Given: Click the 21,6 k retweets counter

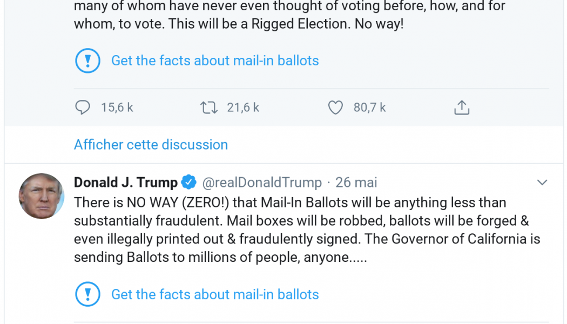Looking at the screenshot, I should click(243, 107).
